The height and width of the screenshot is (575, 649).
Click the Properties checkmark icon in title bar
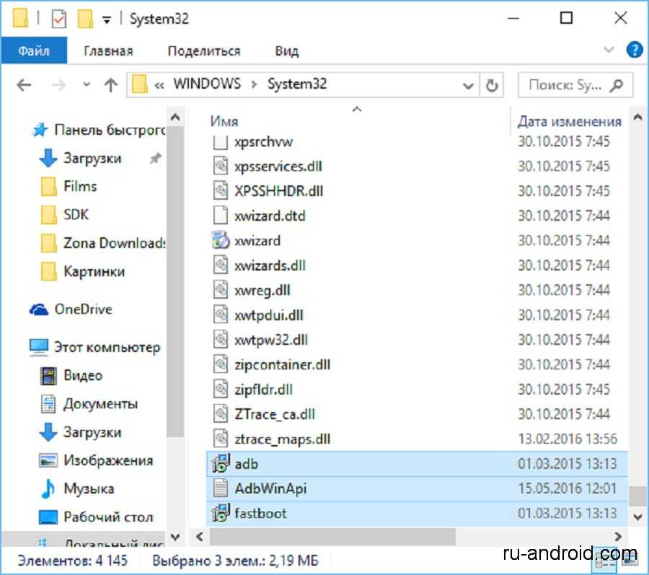pos(58,19)
